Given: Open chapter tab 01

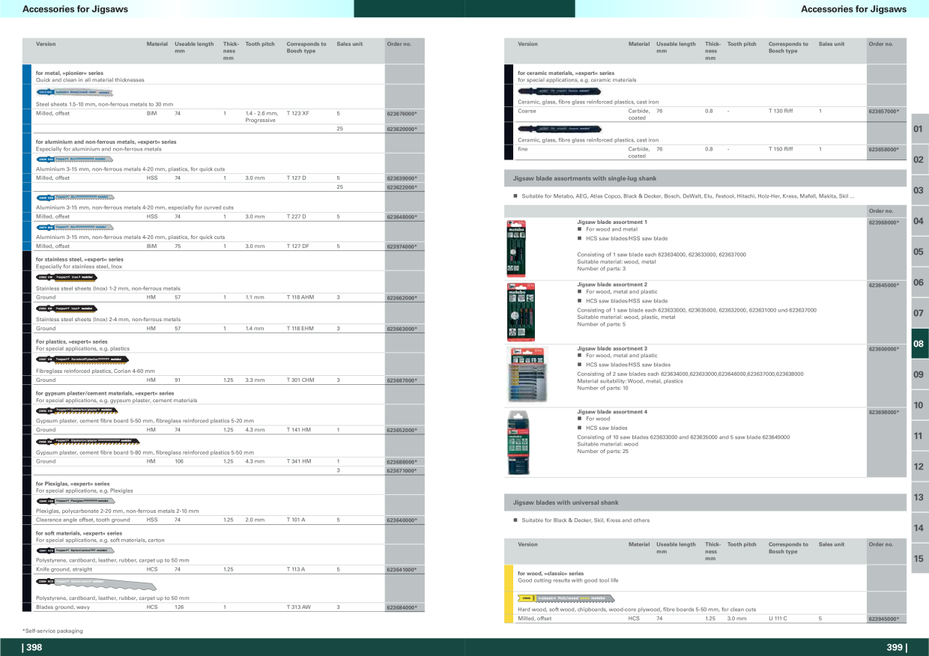Looking at the screenshot, I should [919, 129].
